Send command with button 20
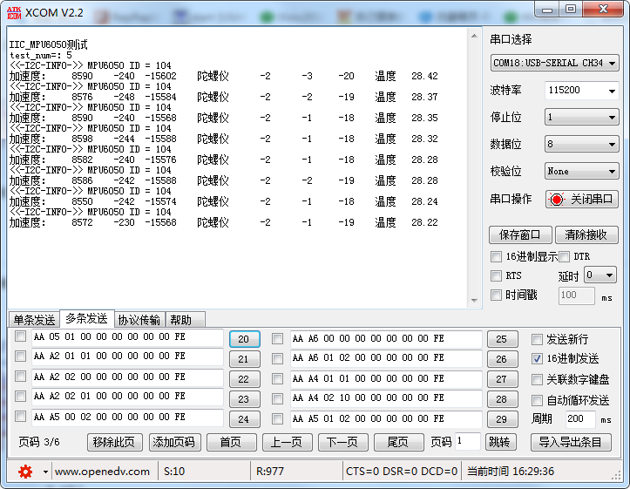Image resolution: width=630 pixels, height=489 pixels. point(244,339)
